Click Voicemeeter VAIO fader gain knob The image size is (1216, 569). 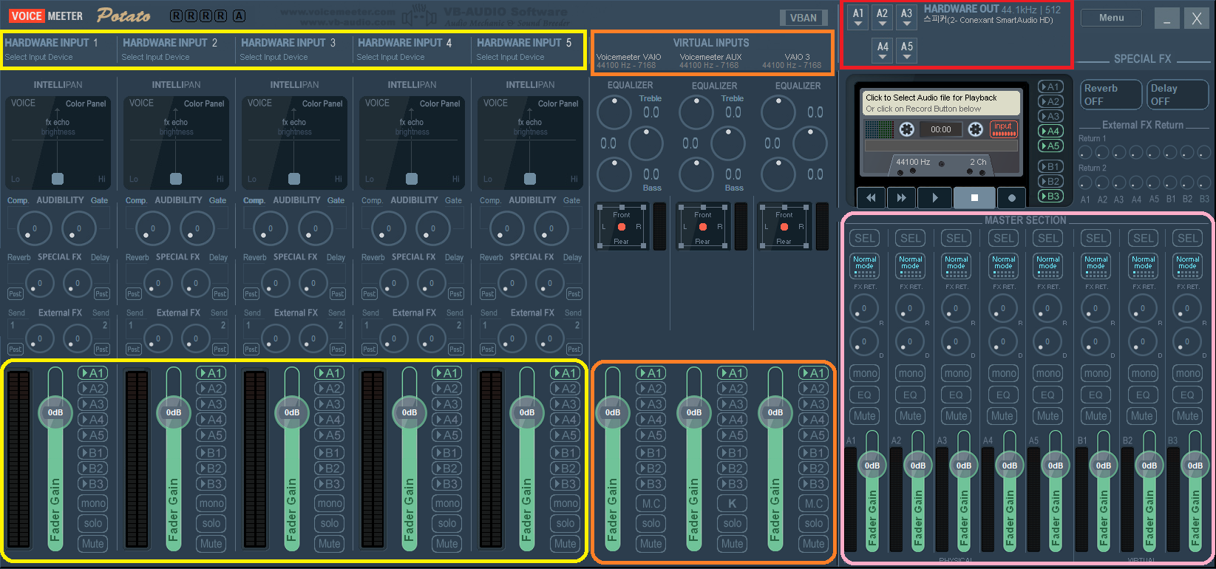(x=613, y=412)
